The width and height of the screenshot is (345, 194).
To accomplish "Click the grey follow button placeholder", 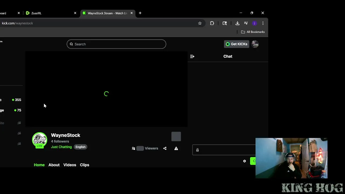I will point(176,136).
